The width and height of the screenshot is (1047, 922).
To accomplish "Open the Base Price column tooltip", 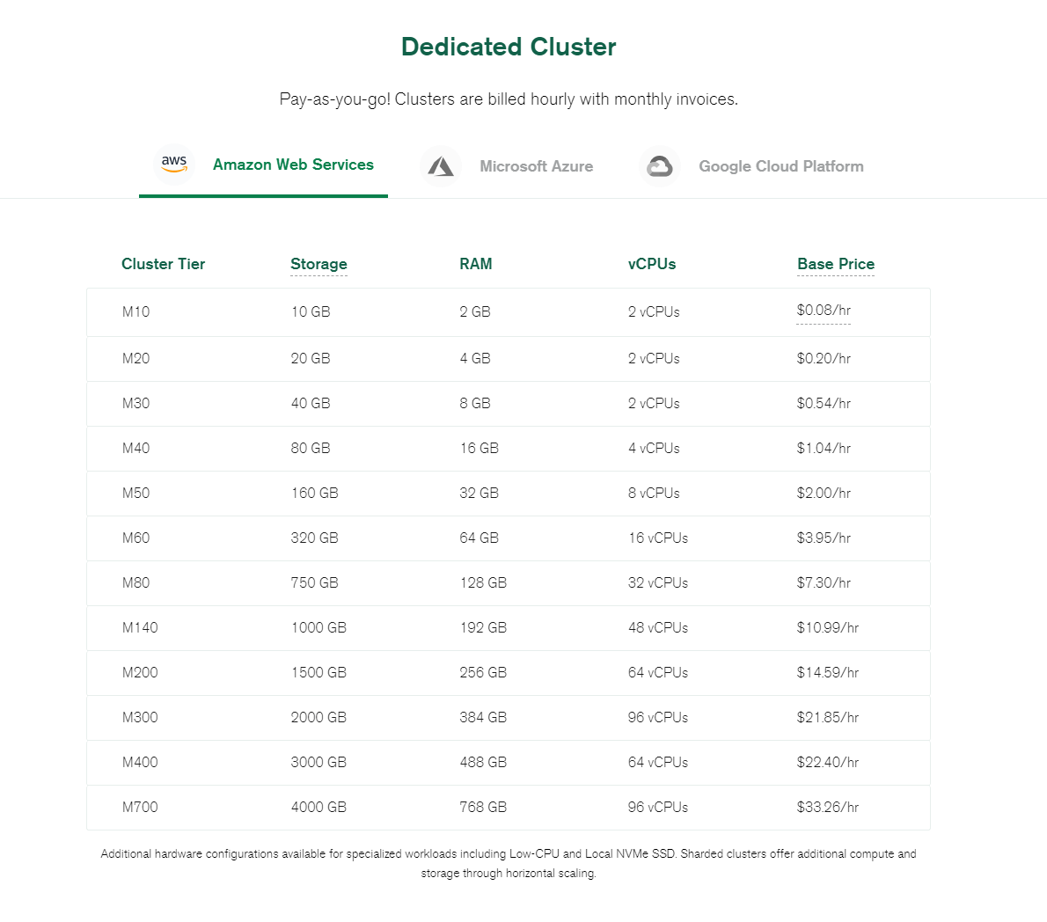I will click(835, 264).
